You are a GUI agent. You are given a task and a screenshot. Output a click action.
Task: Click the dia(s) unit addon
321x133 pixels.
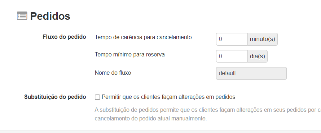pyautogui.click(x=257, y=56)
